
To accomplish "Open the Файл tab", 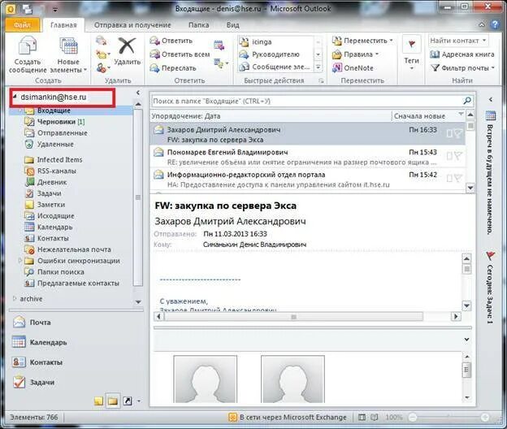I will click(x=22, y=25).
